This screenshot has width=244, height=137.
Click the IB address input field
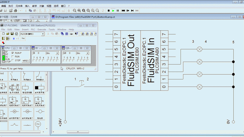39,53
